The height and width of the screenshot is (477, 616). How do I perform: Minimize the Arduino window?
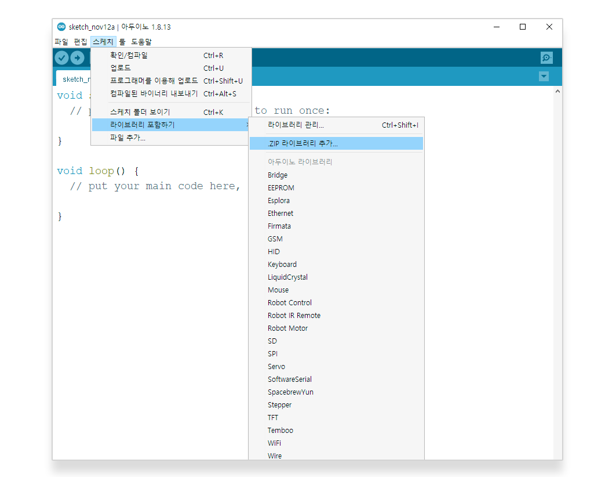(x=497, y=27)
